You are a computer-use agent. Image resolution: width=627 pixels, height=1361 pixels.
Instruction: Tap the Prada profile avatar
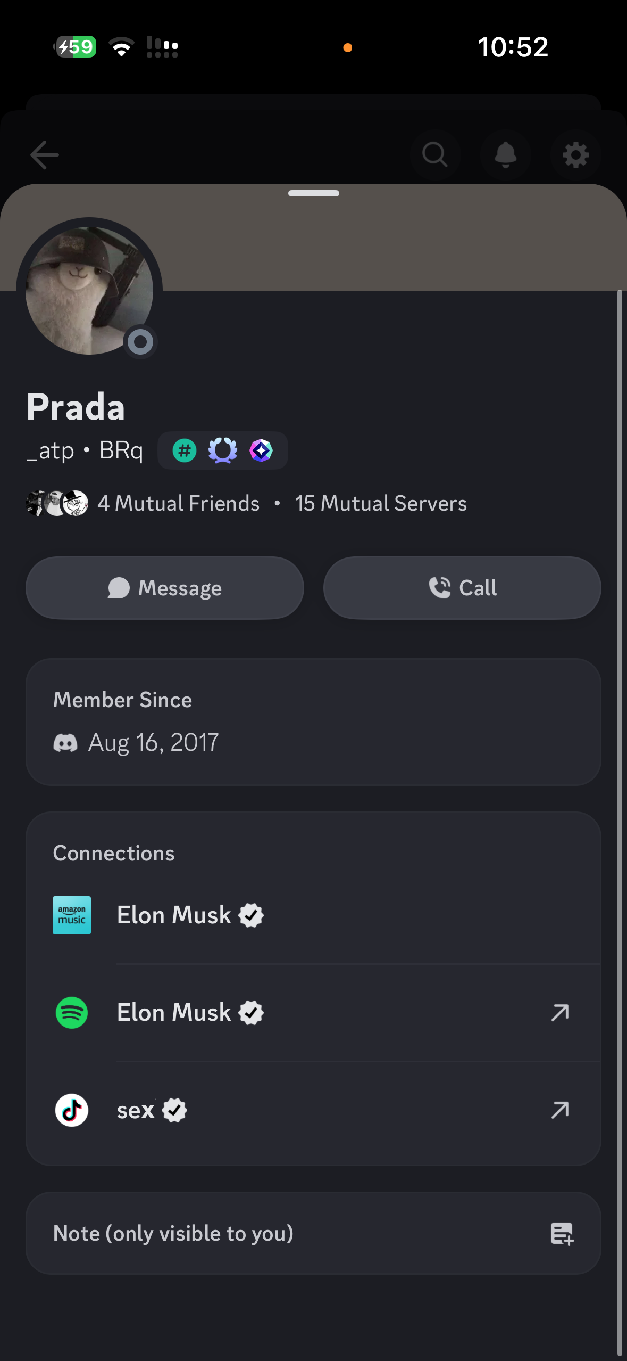[x=89, y=290]
